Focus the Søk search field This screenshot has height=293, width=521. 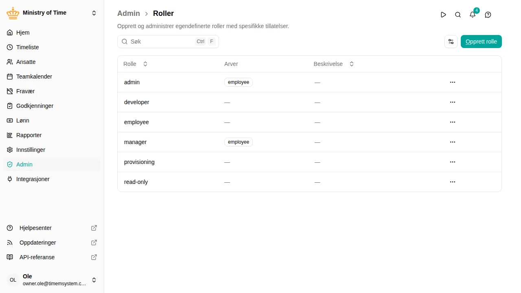pyautogui.click(x=168, y=42)
